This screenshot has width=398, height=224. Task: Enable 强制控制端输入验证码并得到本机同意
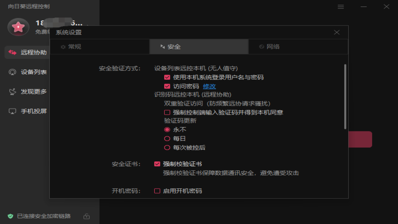coord(167,112)
